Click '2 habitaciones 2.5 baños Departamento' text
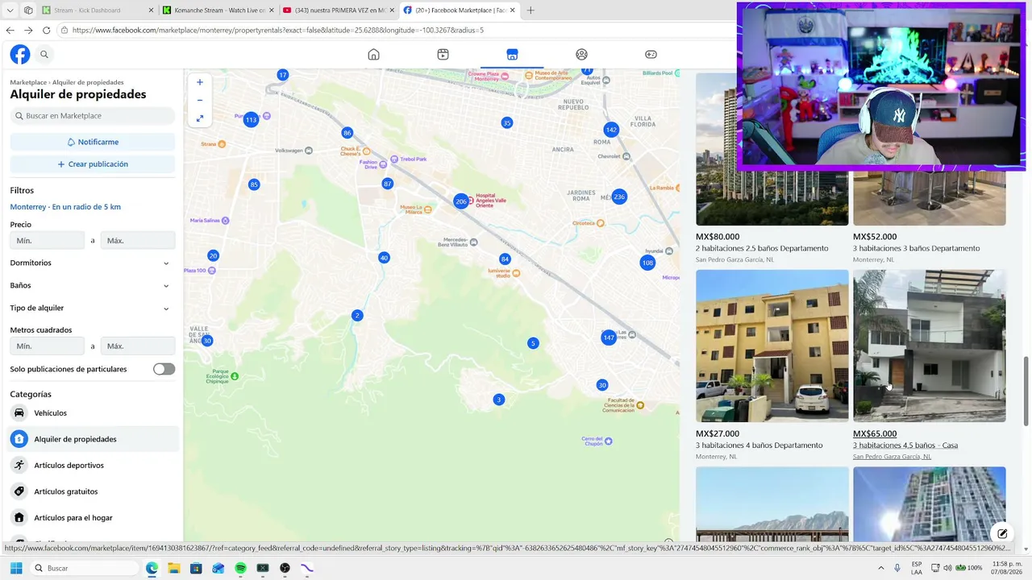 pos(762,249)
